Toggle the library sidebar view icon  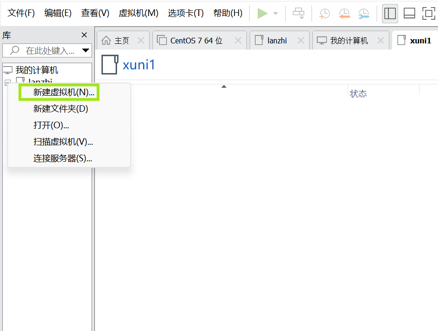(390, 13)
